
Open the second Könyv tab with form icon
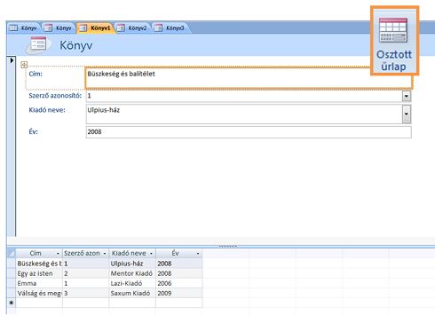point(59,28)
